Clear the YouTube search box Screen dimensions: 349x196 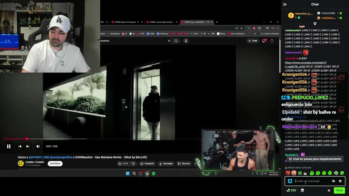click(169, 41)
